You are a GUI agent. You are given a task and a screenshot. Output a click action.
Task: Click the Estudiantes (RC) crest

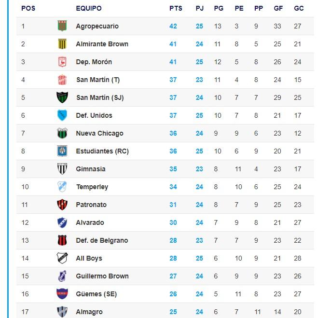click(x=62, y=151)
